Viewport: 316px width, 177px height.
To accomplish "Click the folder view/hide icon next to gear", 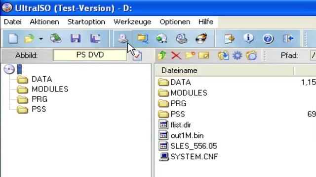I will coord(251,56).
